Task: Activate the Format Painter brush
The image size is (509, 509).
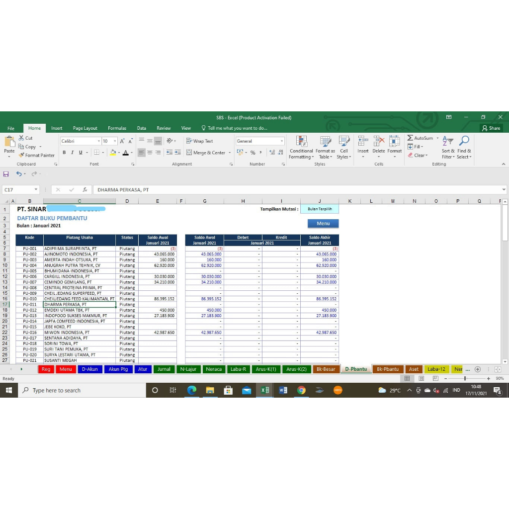Action: tap(21, 155)
